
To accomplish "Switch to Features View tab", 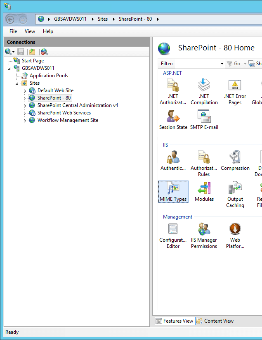I will pyautogui.click(x=175, y=321).
